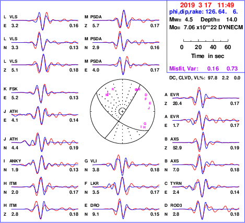Select station marker G on focal sphere

[145, 124]
